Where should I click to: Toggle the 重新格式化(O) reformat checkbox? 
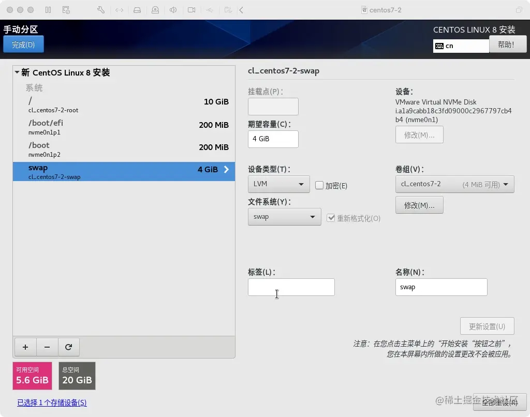point(331,218)
